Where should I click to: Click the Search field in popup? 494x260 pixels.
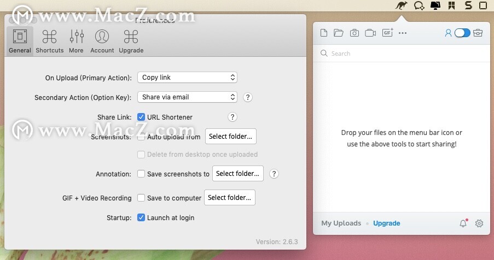(402, 54)
